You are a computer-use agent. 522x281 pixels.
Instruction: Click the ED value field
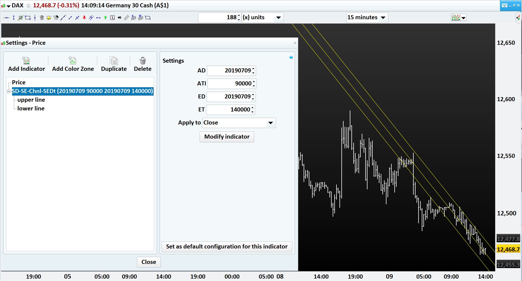[229, 97]
